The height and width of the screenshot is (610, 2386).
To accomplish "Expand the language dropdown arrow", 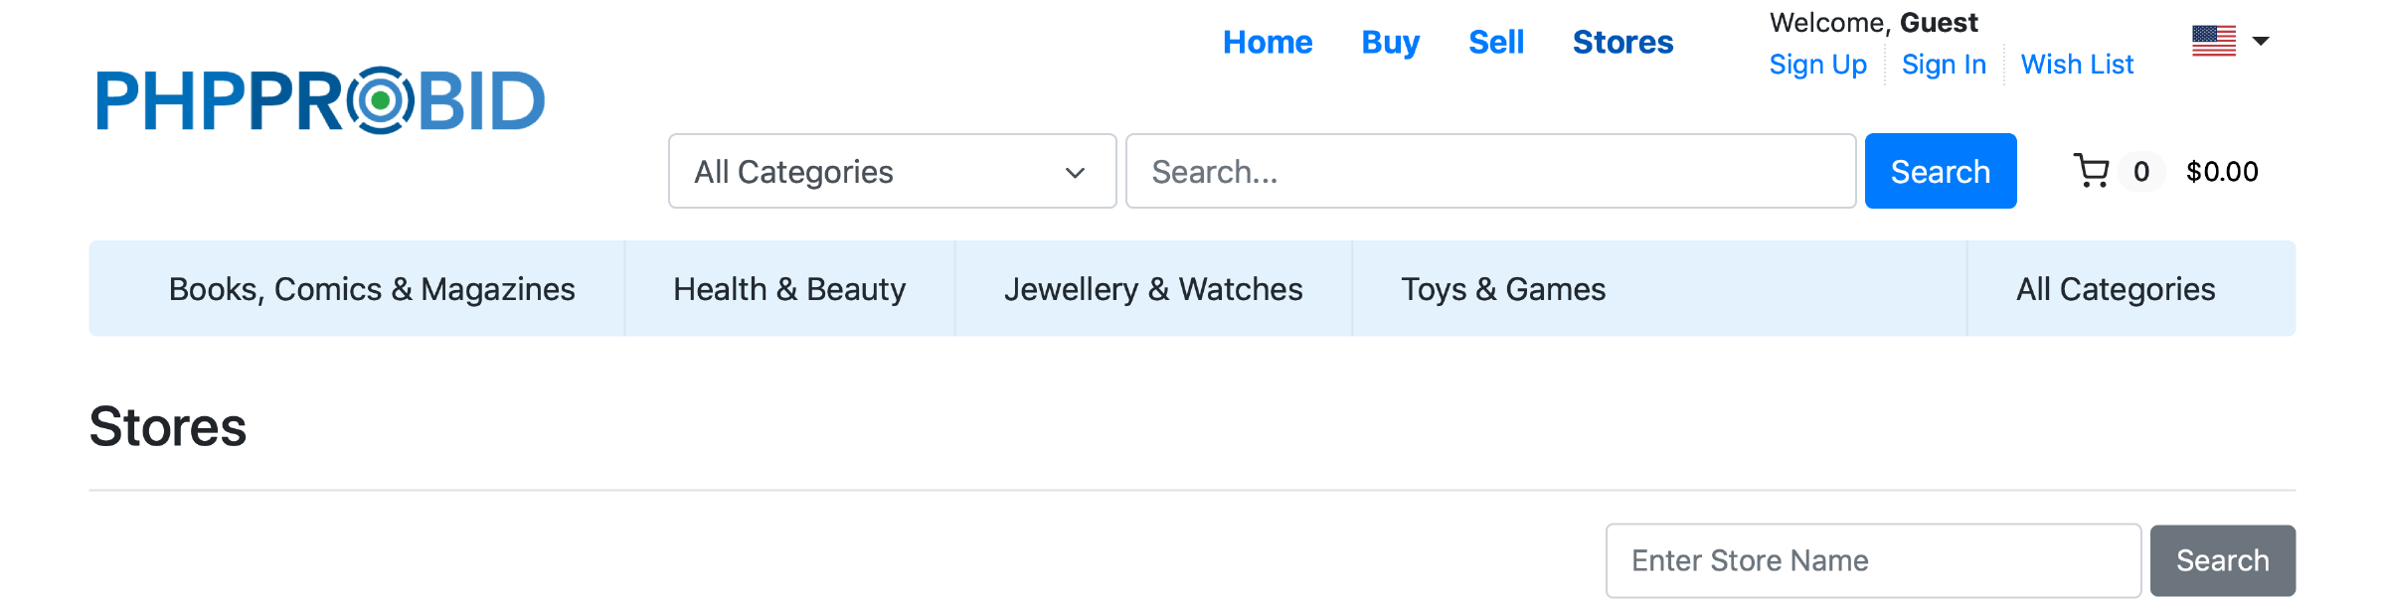I will [x=2261, y=41].
